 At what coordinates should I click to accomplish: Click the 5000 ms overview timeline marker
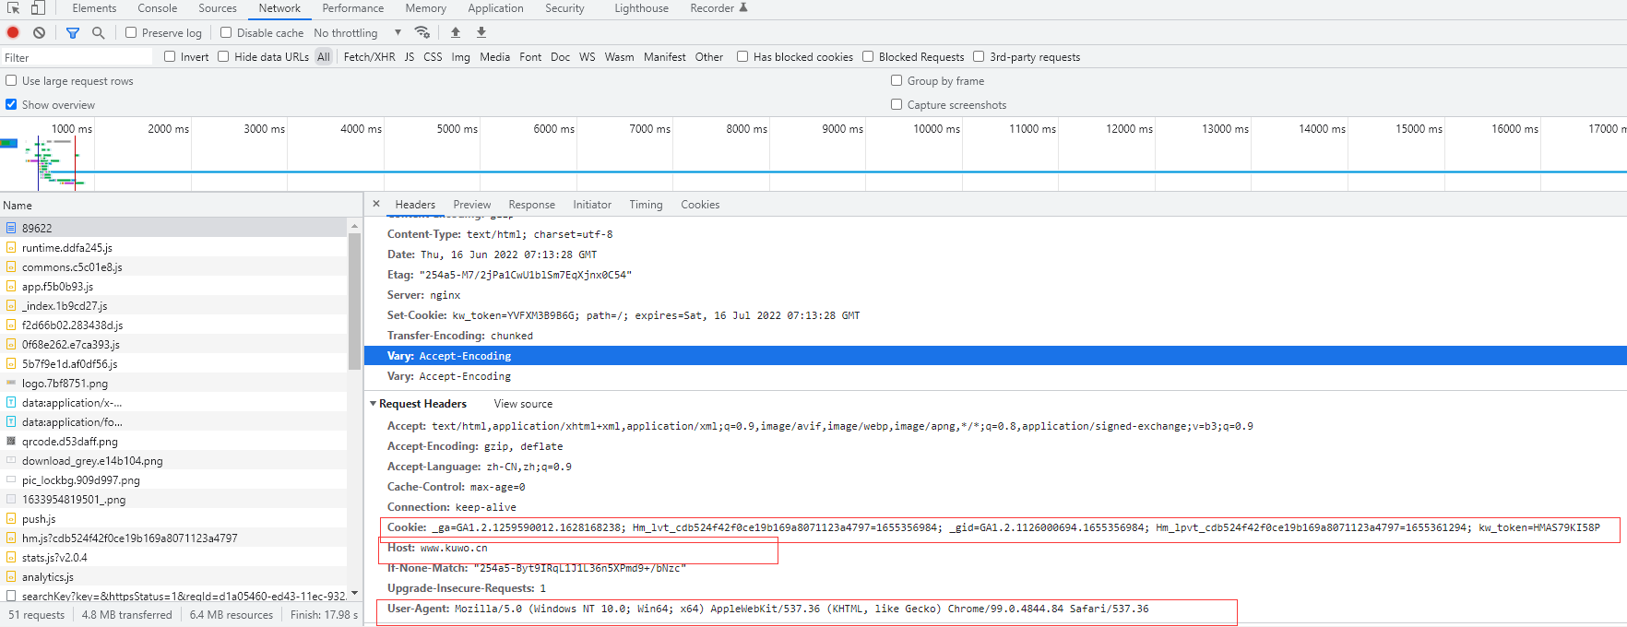coord(457,129)
